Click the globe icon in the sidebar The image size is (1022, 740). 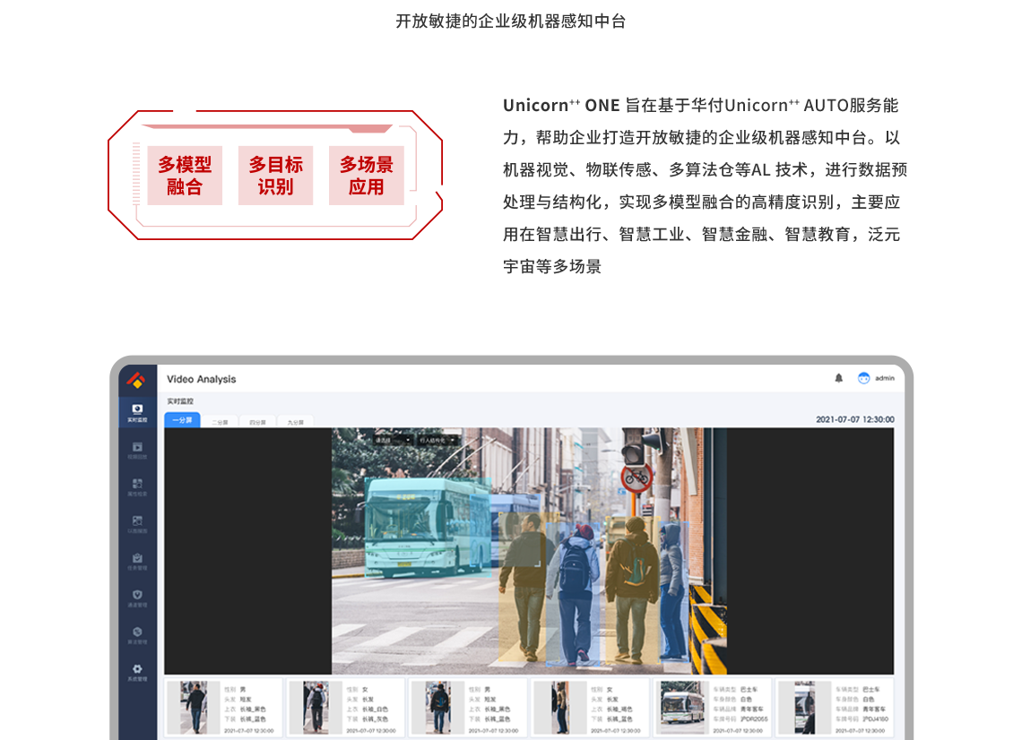point(136,634)
